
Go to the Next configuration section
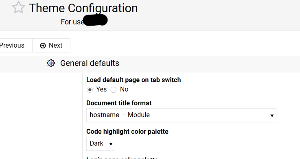pyautogui.click(x=51, y=45)
